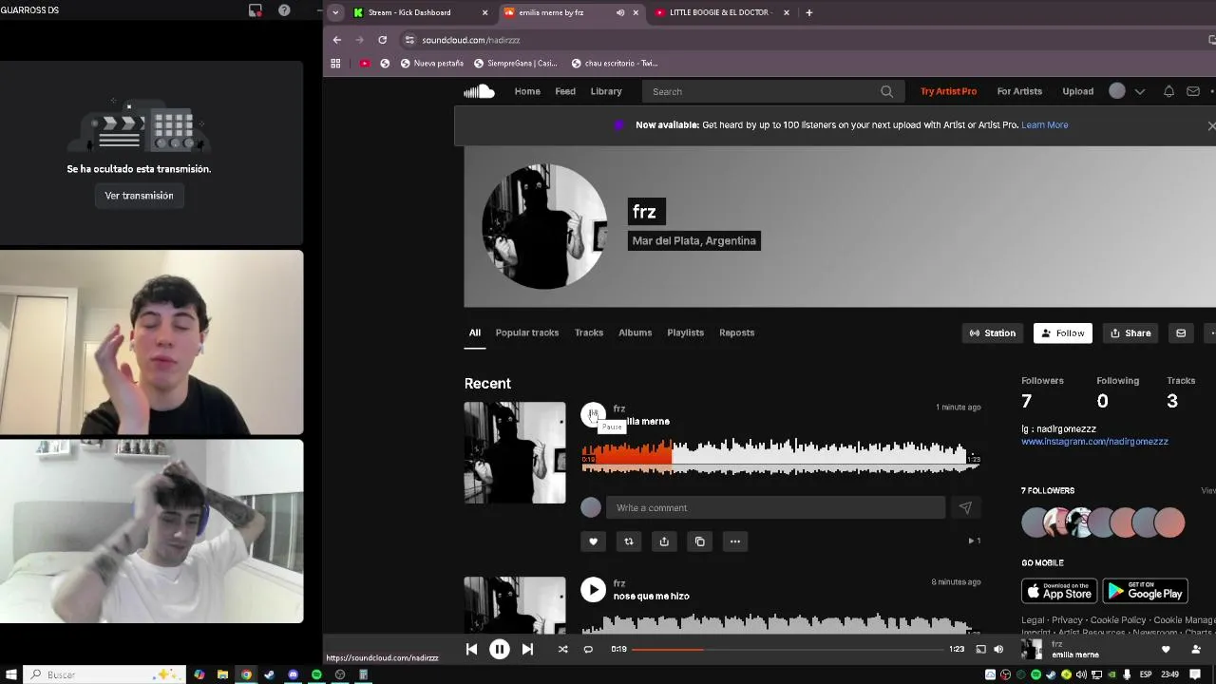
Task: Open the Library page
Action: pos(606,91)
